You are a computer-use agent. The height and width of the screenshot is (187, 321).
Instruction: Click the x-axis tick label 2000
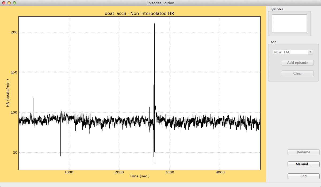click(x=119, y=172)
